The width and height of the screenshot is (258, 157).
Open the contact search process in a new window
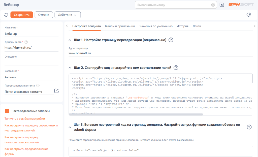56,91
